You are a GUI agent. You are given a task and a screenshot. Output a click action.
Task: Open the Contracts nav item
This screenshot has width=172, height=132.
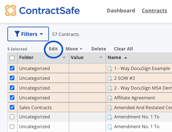[x=154, y=11]
